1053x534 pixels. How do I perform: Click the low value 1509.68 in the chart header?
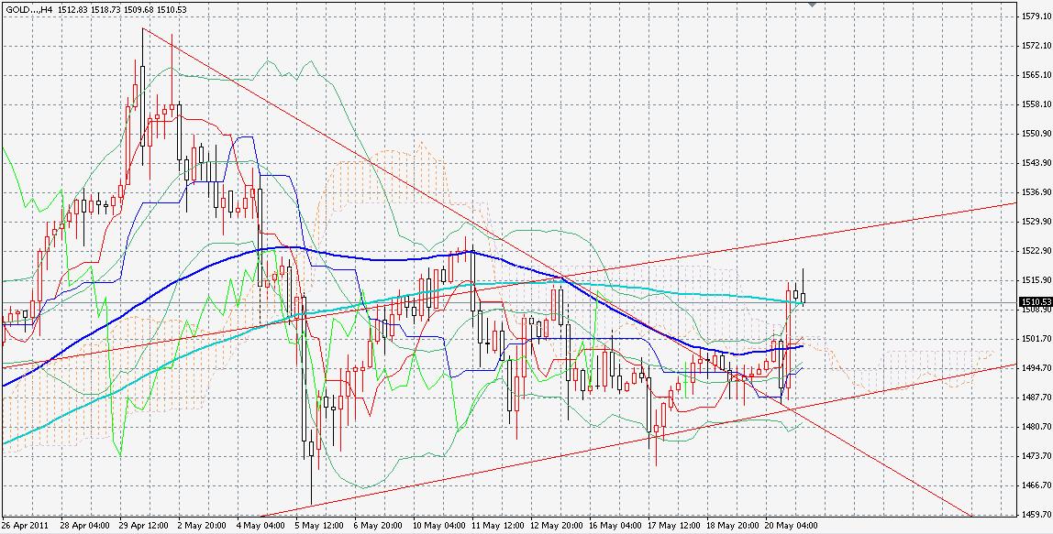(x=141, y=9)
